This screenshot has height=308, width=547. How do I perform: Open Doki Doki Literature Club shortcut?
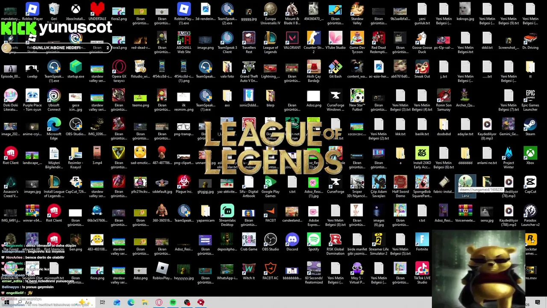point(11,100)
